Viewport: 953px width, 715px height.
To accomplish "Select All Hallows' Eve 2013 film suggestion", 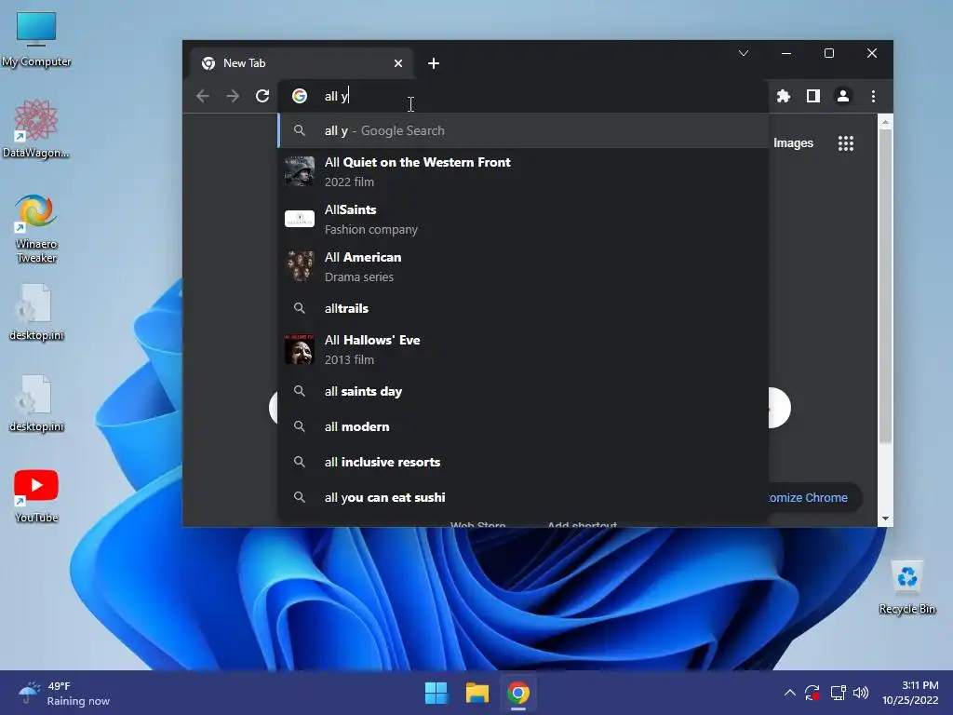I will [523, 350].
